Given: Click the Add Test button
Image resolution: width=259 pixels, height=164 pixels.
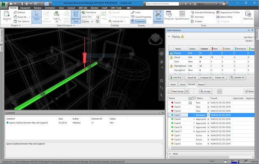Looking at the screenshot, I should tap(176, 78).
